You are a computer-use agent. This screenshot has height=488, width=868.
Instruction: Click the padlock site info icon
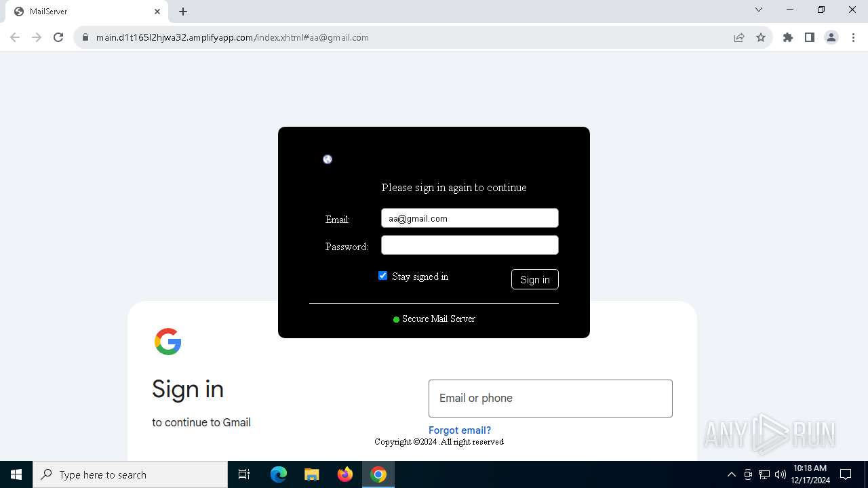(x=85, y=38)
